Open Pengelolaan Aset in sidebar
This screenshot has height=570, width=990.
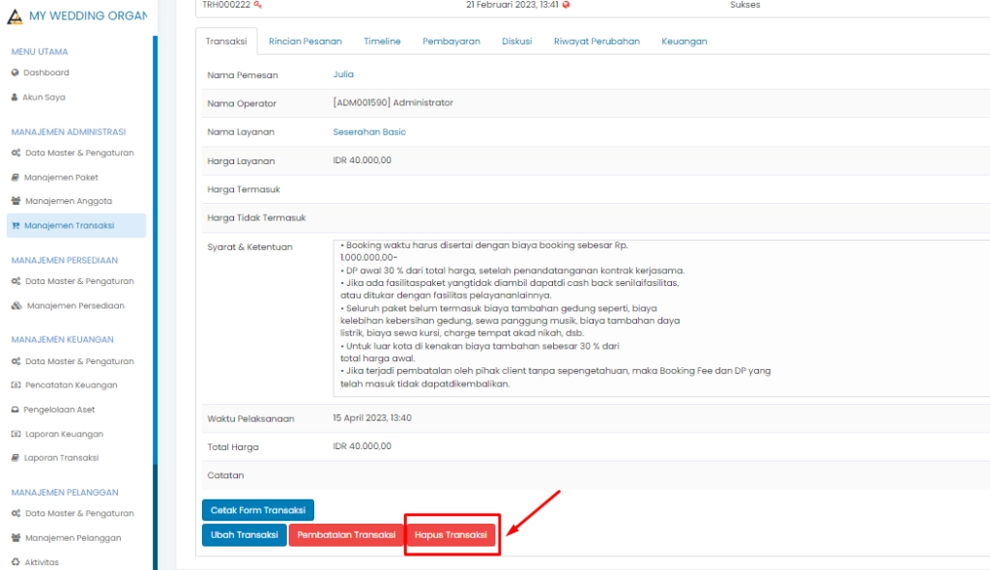tap(59, 410)
